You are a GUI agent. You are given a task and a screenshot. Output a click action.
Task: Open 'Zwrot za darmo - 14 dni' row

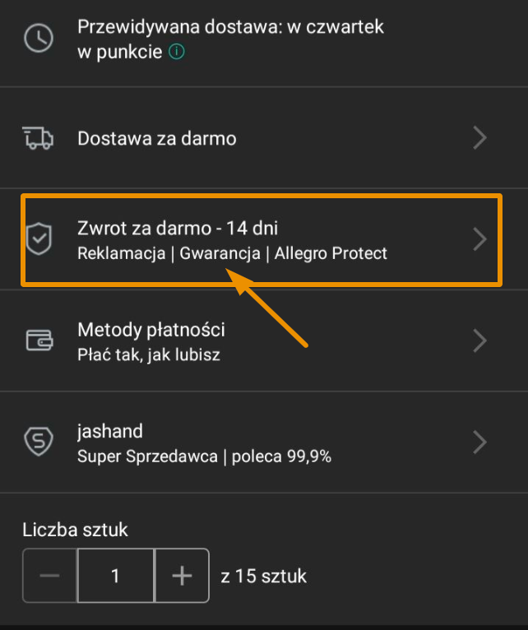click(262, 240)
